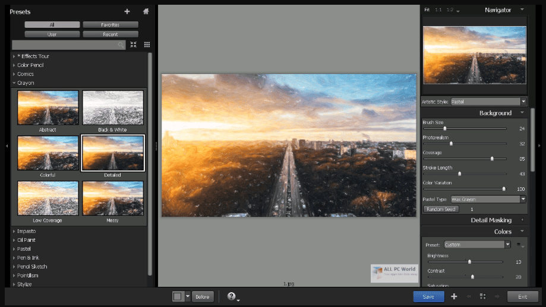The image size is (546, 307).
Task: Click the collapse-all arrows icon beside search
Action: pos(133,44)
